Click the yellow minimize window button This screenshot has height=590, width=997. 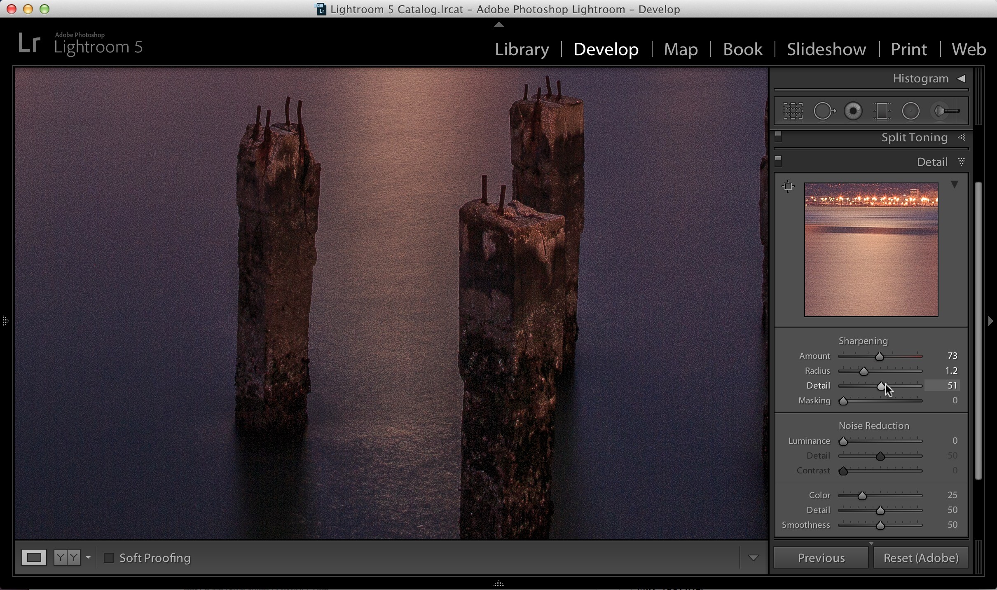tap(28, 9)
